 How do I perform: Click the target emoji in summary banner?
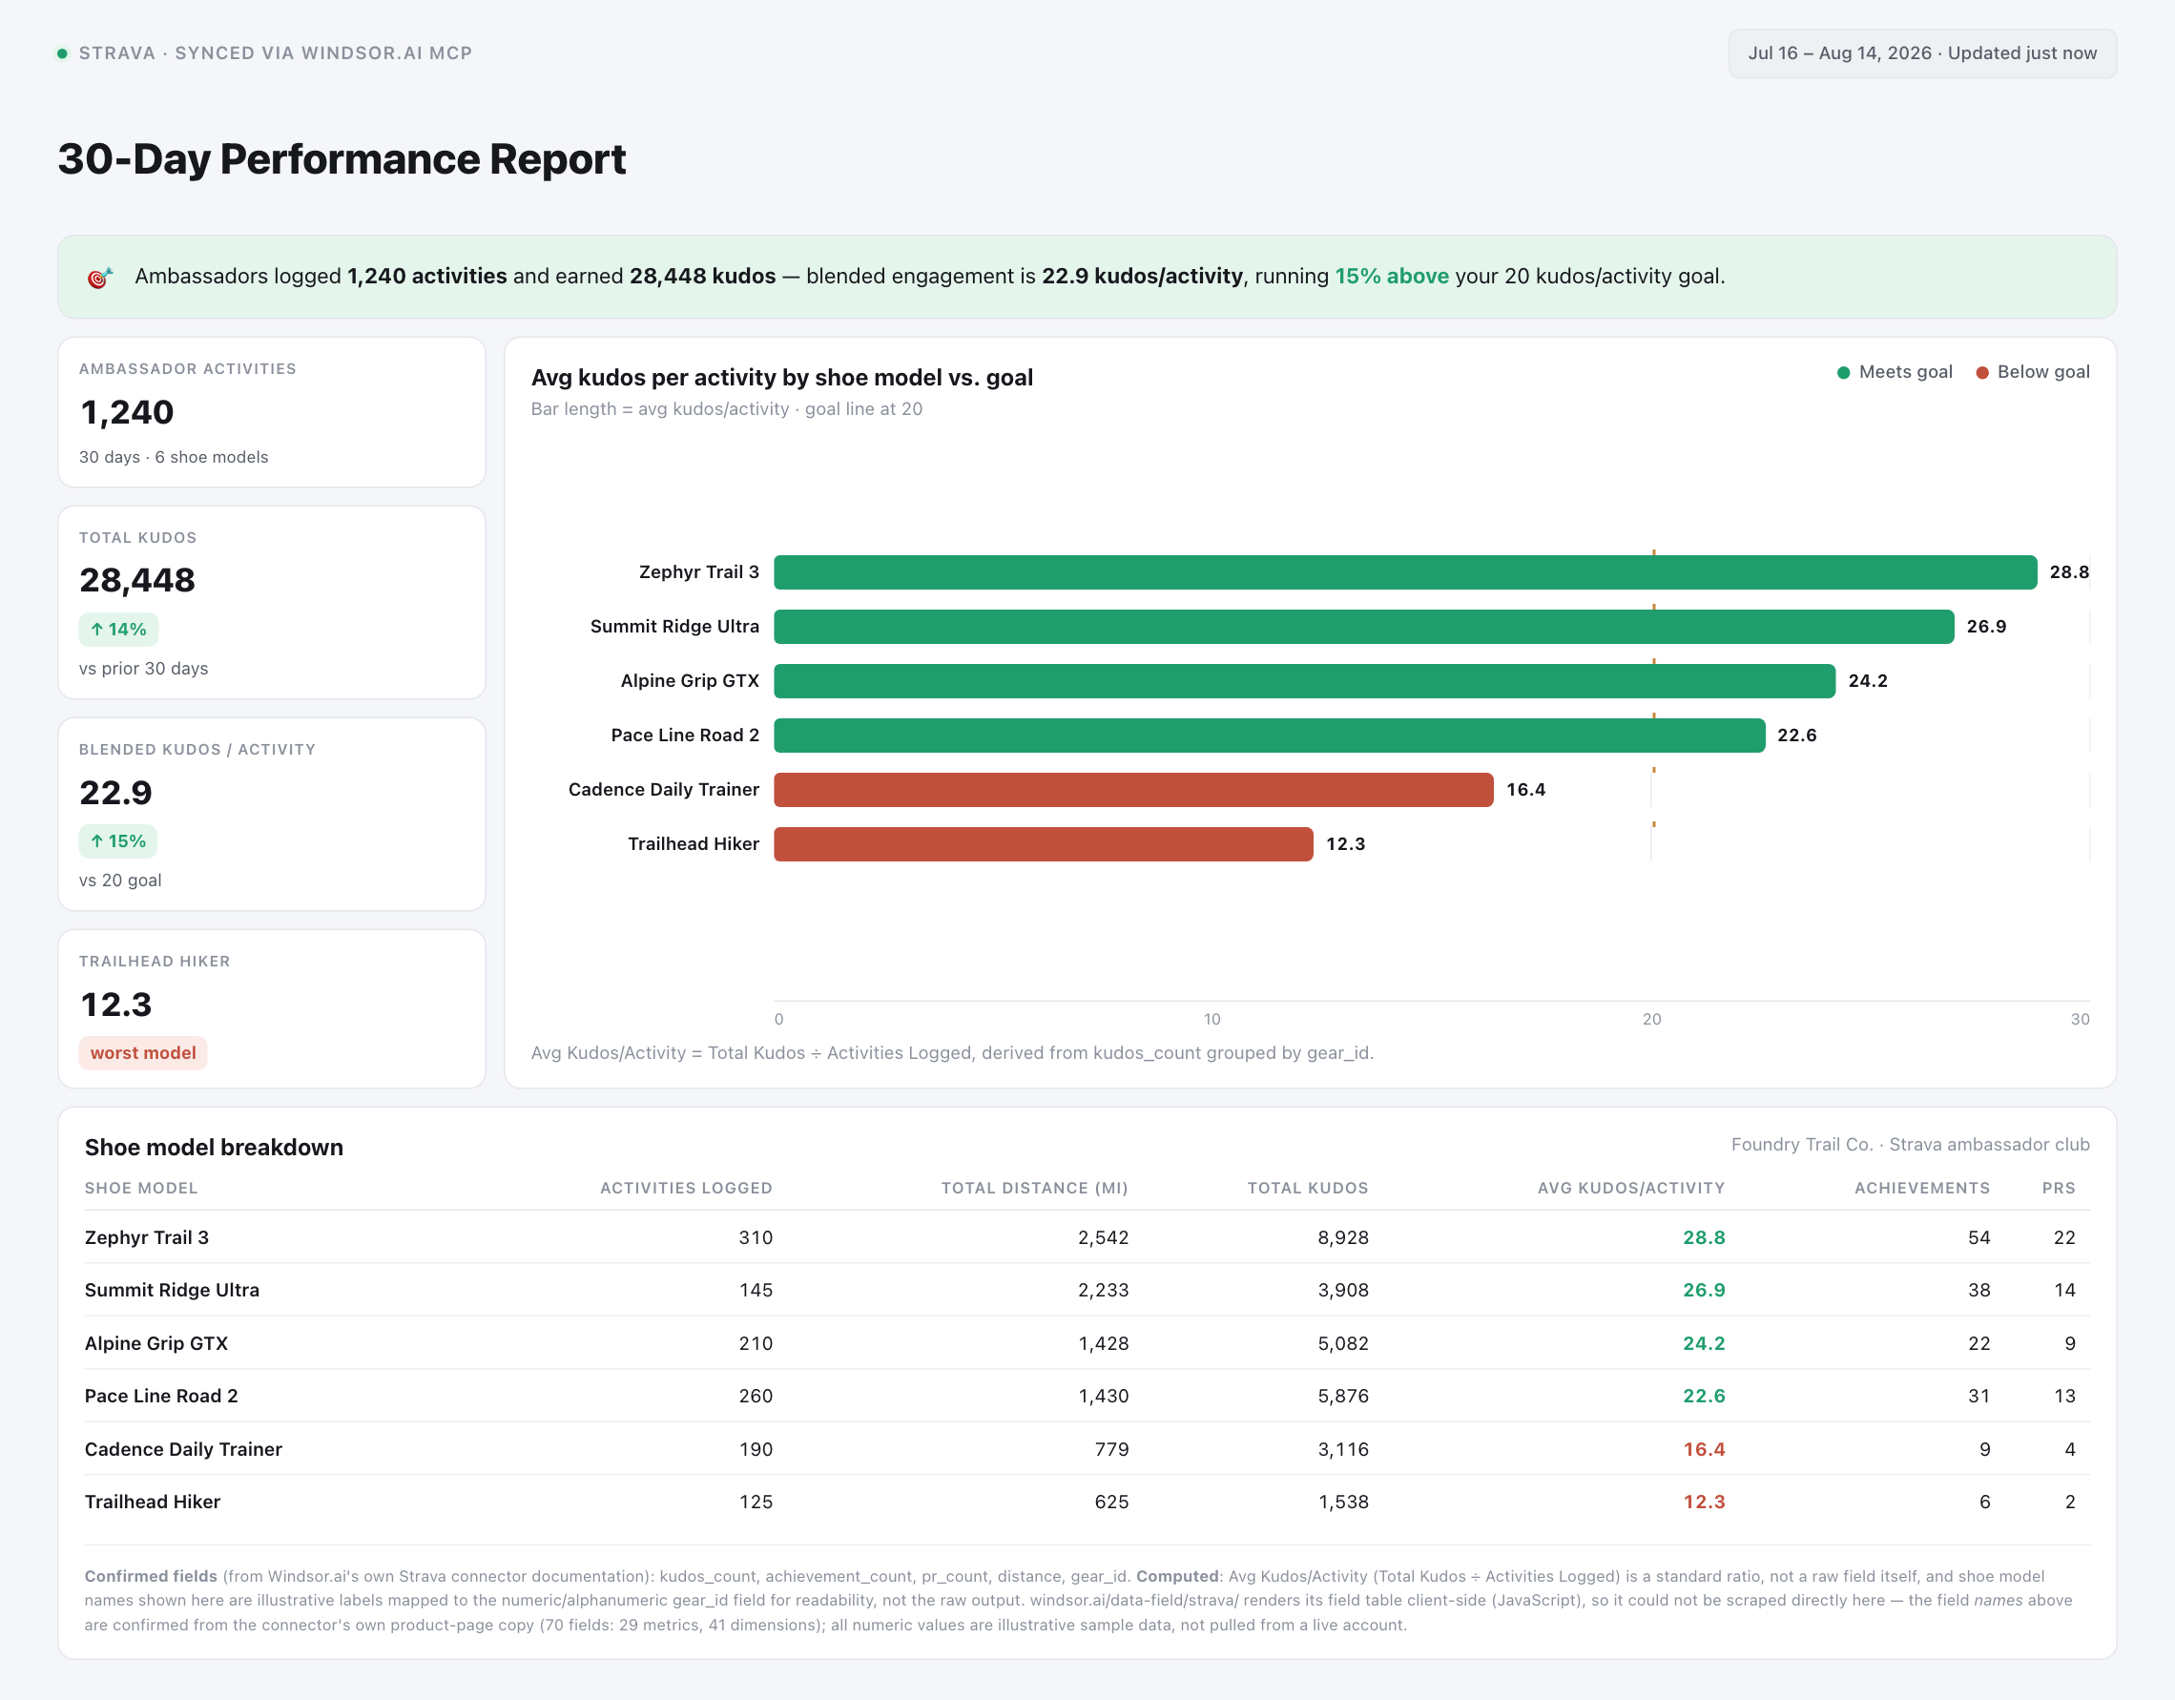99,278
